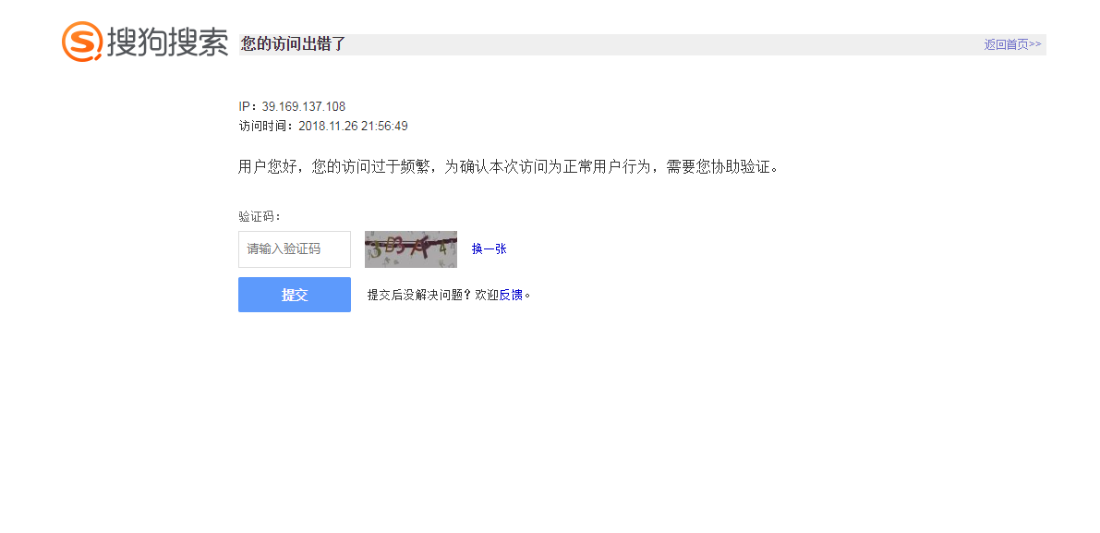
Task: Click the 搜狗搜索 logo text
Action: tap(168, 42)
